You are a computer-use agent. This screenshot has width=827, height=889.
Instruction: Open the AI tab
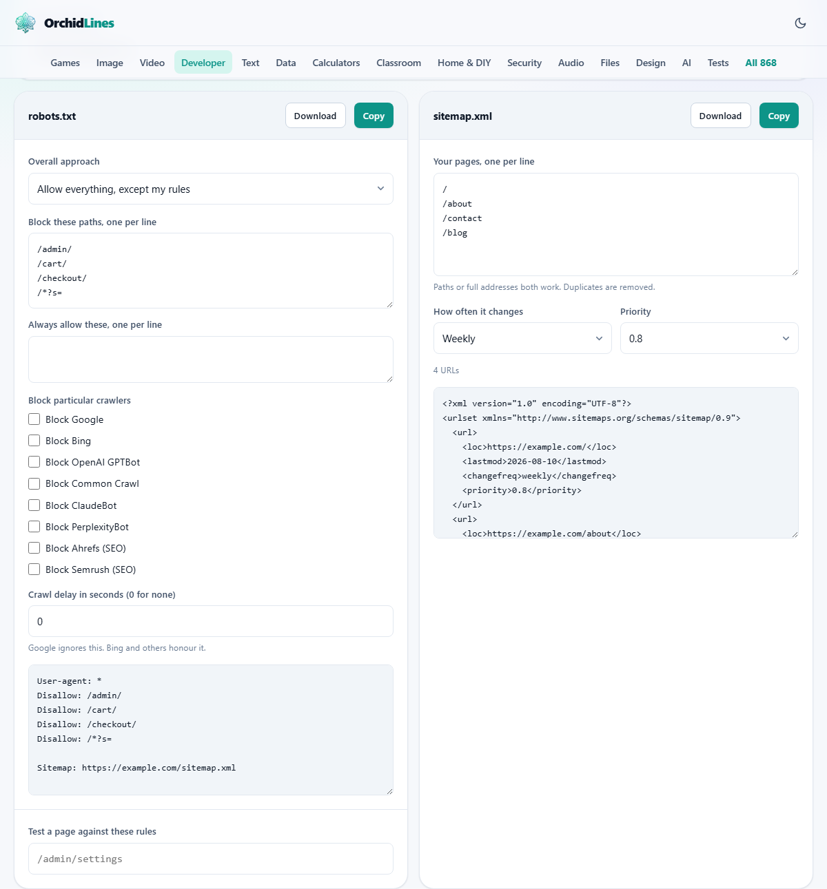(x=686, y=63)
